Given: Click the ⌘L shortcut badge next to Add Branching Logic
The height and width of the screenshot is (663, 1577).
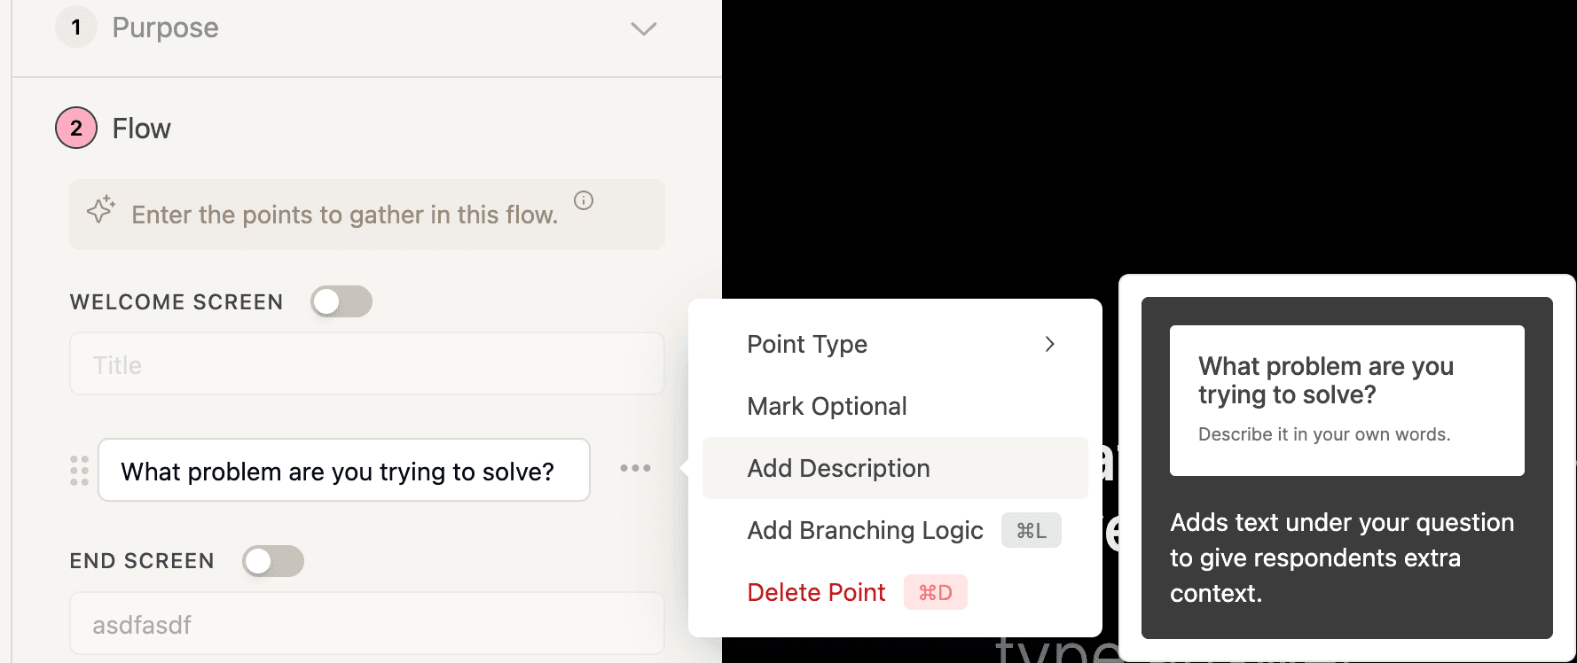Looking at the screenshot, I should (1031, 530).
